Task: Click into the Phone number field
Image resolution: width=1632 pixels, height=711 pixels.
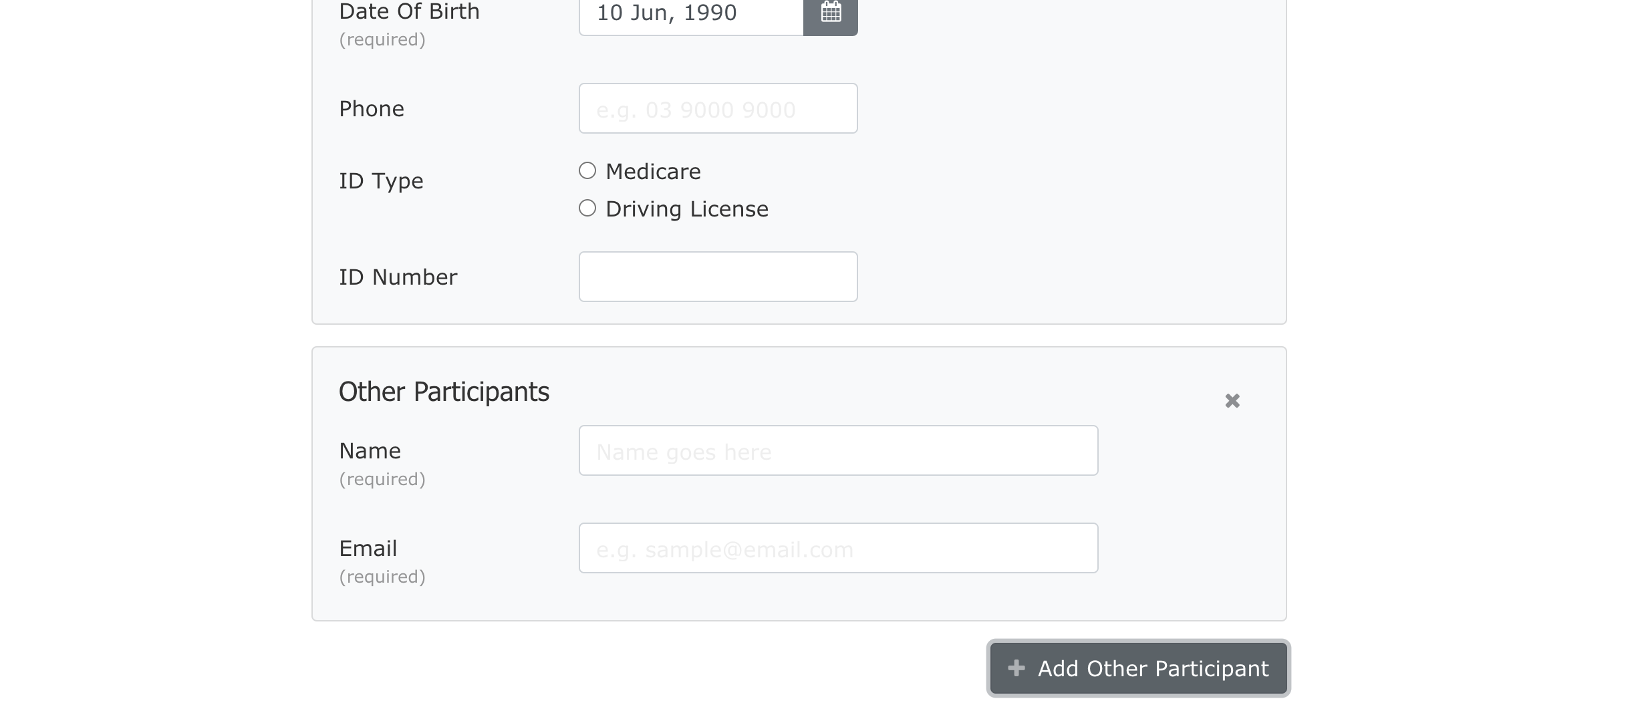Action: click(x=718, y=108)
